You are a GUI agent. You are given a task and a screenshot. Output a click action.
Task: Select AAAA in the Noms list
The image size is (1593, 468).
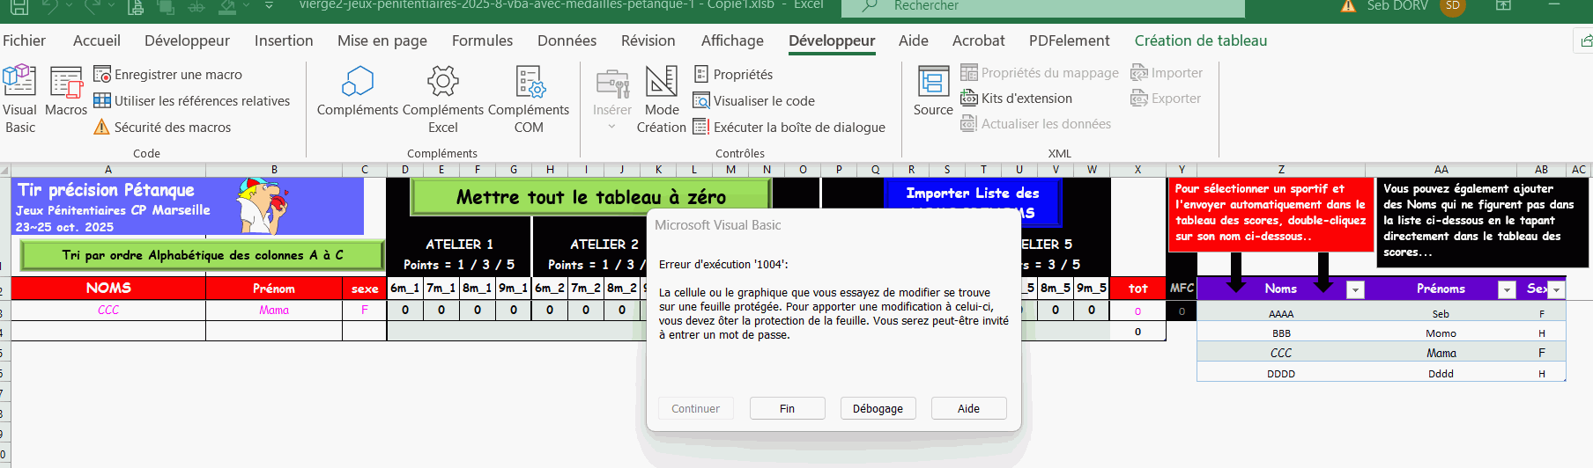point(1281,314)
